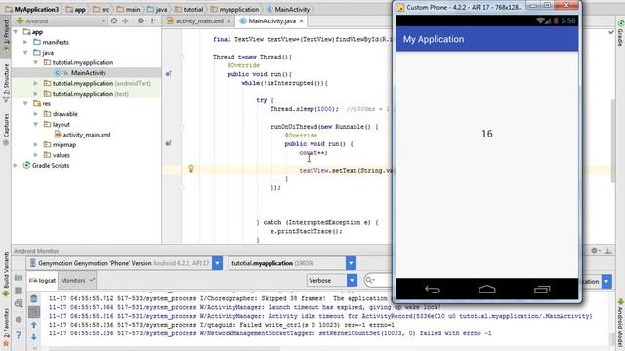Open Android Monitor gear settings

click(595, 251)
